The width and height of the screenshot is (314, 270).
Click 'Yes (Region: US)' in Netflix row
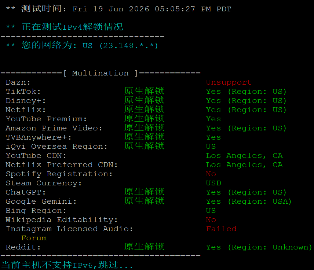pos(246,110)
